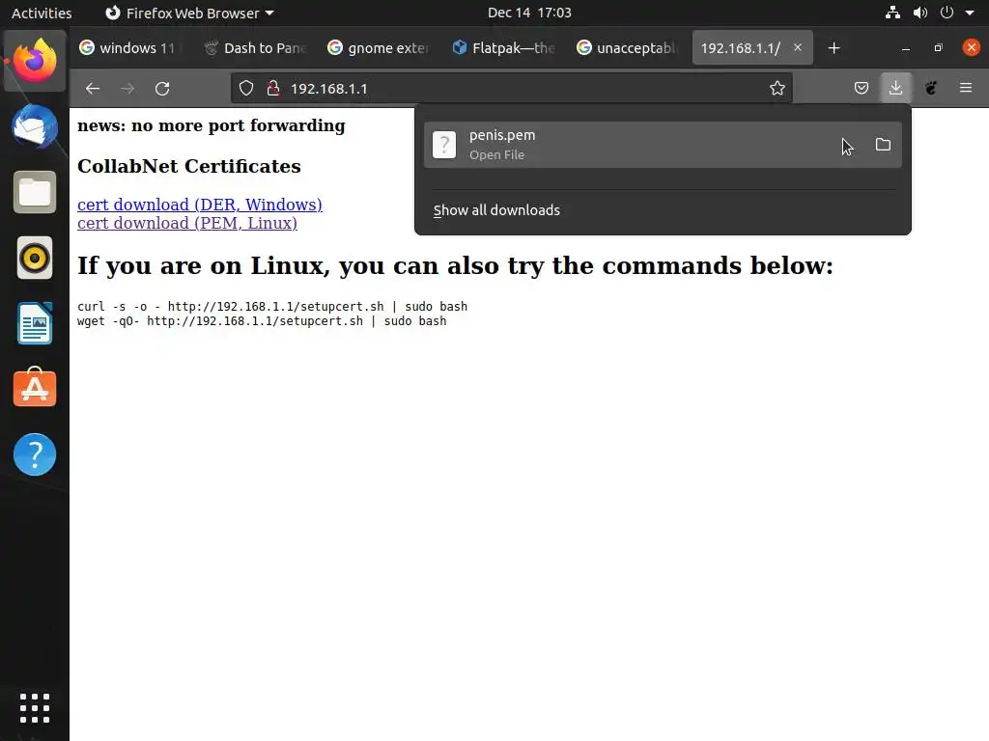This screenshot has width=989, height=741.
Task: Show penis.pem in its containing folder
Action: tap(883, 145)
